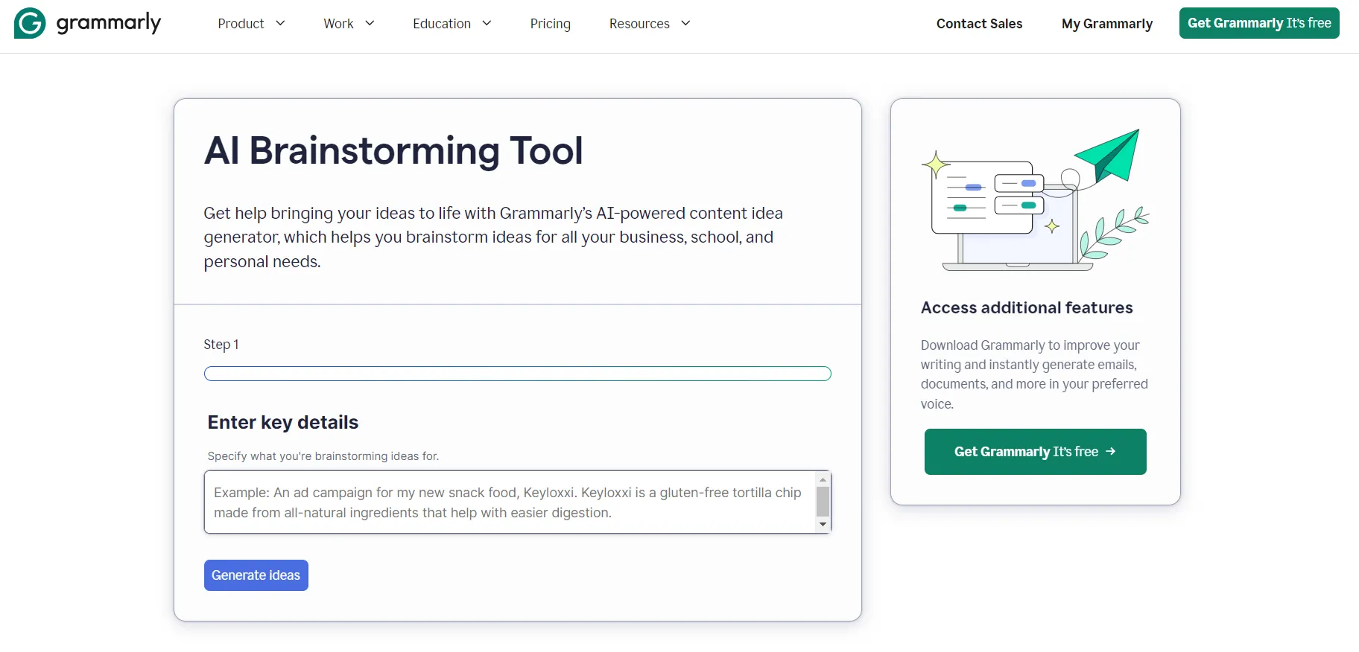Open My Grammarly link
Viewport: 1359px width, 652px height.
point(1106,24)
